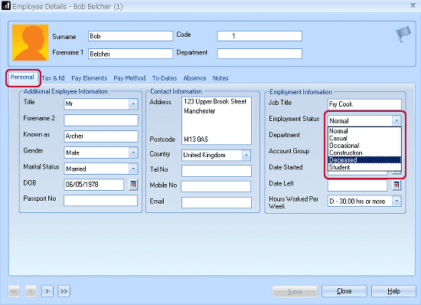
Task: Jump to the last employee record
Action: pos(64,291)
